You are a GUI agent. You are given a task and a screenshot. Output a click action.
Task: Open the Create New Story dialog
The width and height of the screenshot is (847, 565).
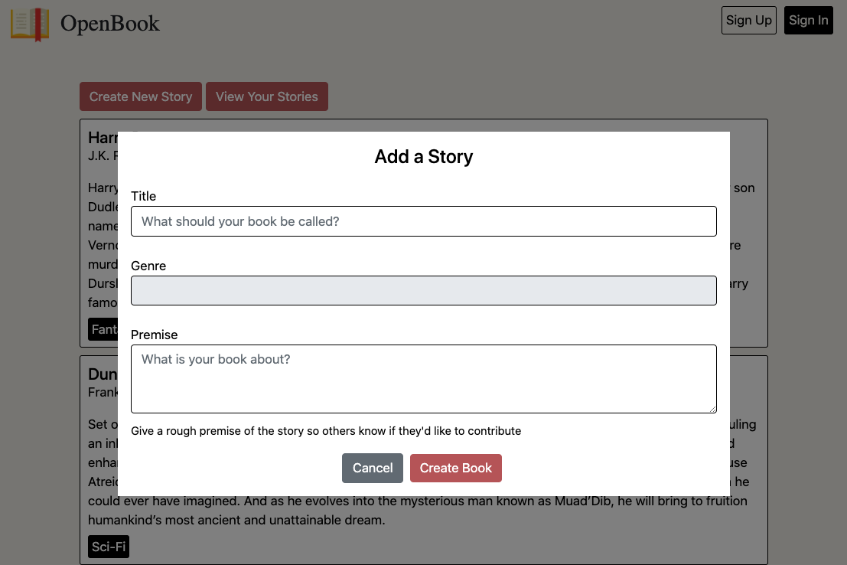click(x=140, y=96)
